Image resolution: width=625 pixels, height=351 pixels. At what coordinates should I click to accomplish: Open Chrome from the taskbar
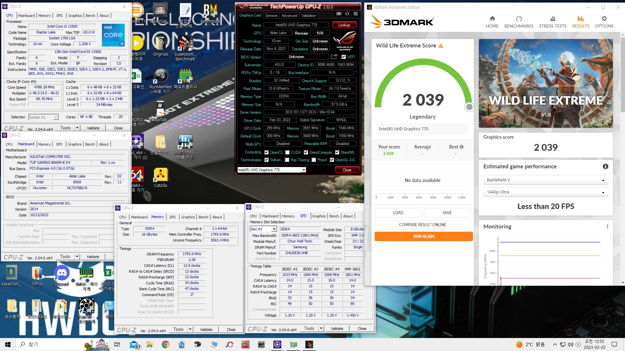pos(165,344)
